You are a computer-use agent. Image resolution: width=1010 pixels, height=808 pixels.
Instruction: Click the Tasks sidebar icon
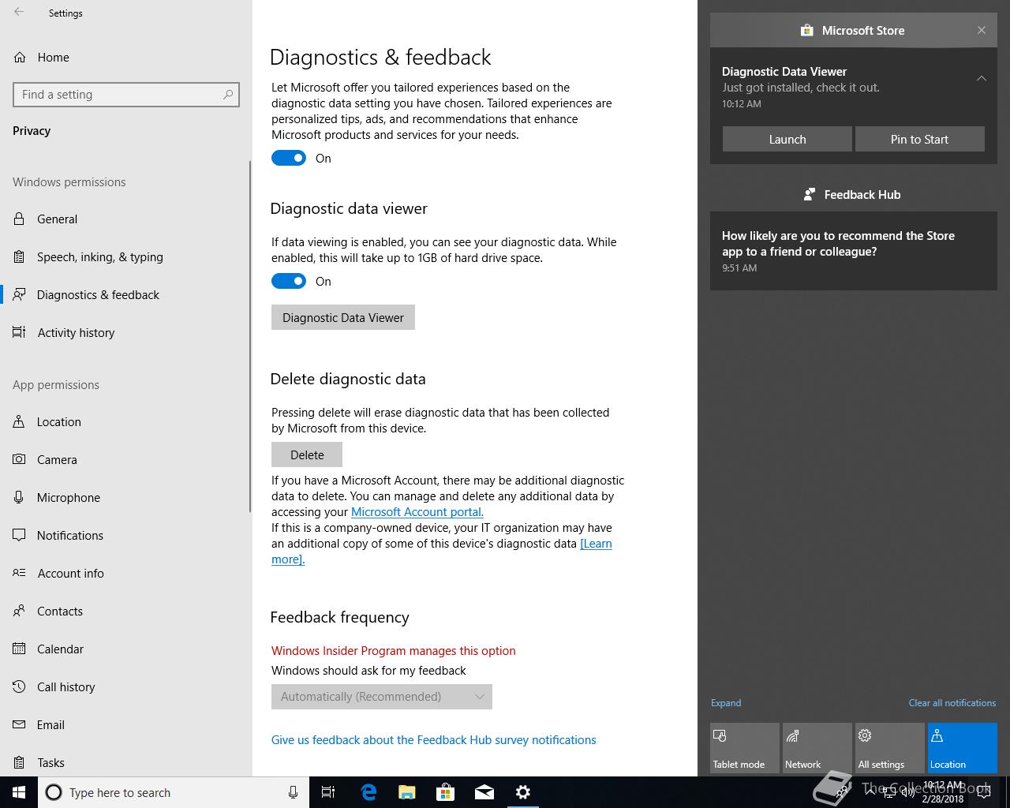(x=19, y=762)
